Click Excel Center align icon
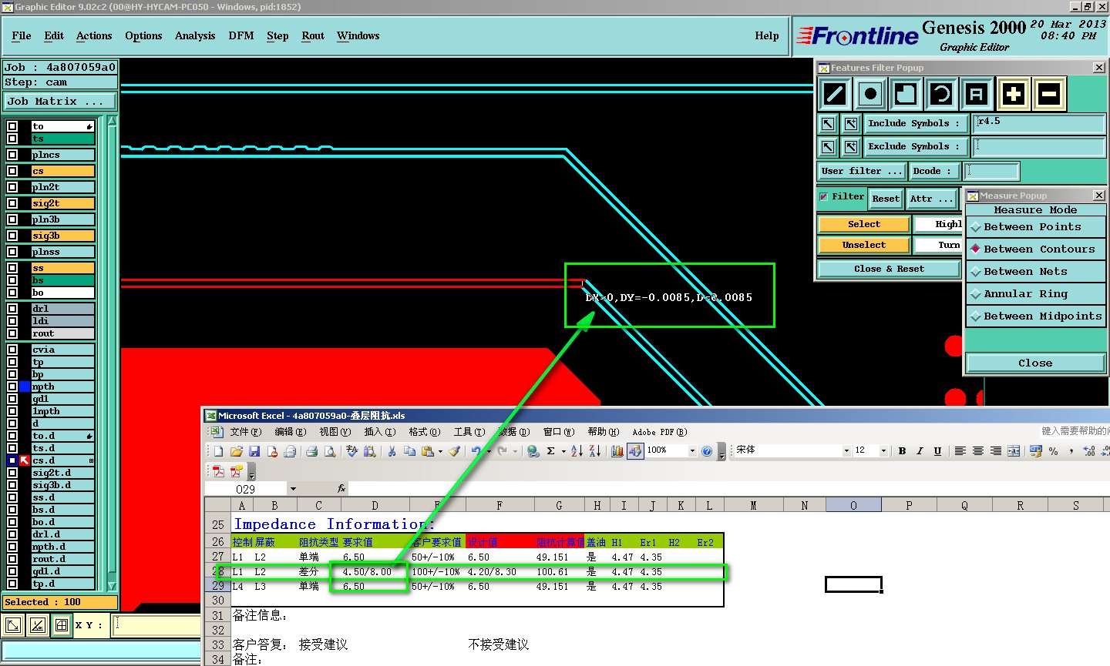The image size is (1110, 666). pyautogui.click(x=977, y=451)
